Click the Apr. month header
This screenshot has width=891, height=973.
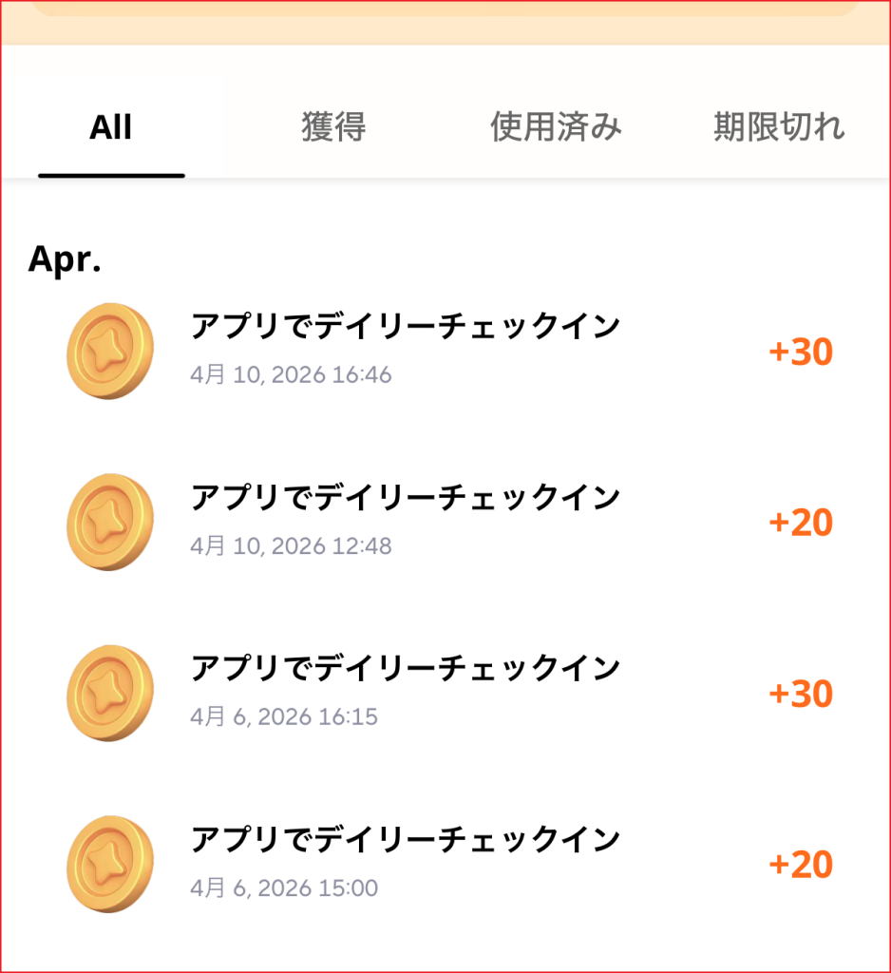pos(65,259)
